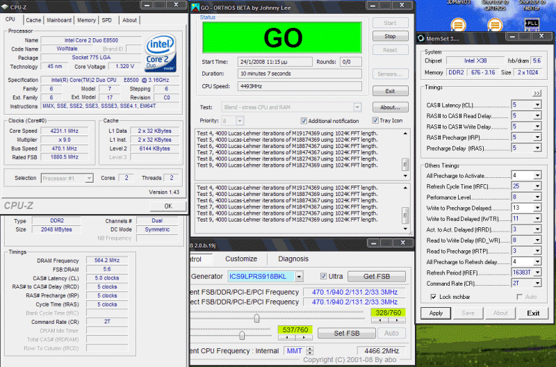Image resolution: width=556 pixels, height=367 pixels.
Task: Open the CAS# Latency (tCL) dropdown
Action: [537, 105]
